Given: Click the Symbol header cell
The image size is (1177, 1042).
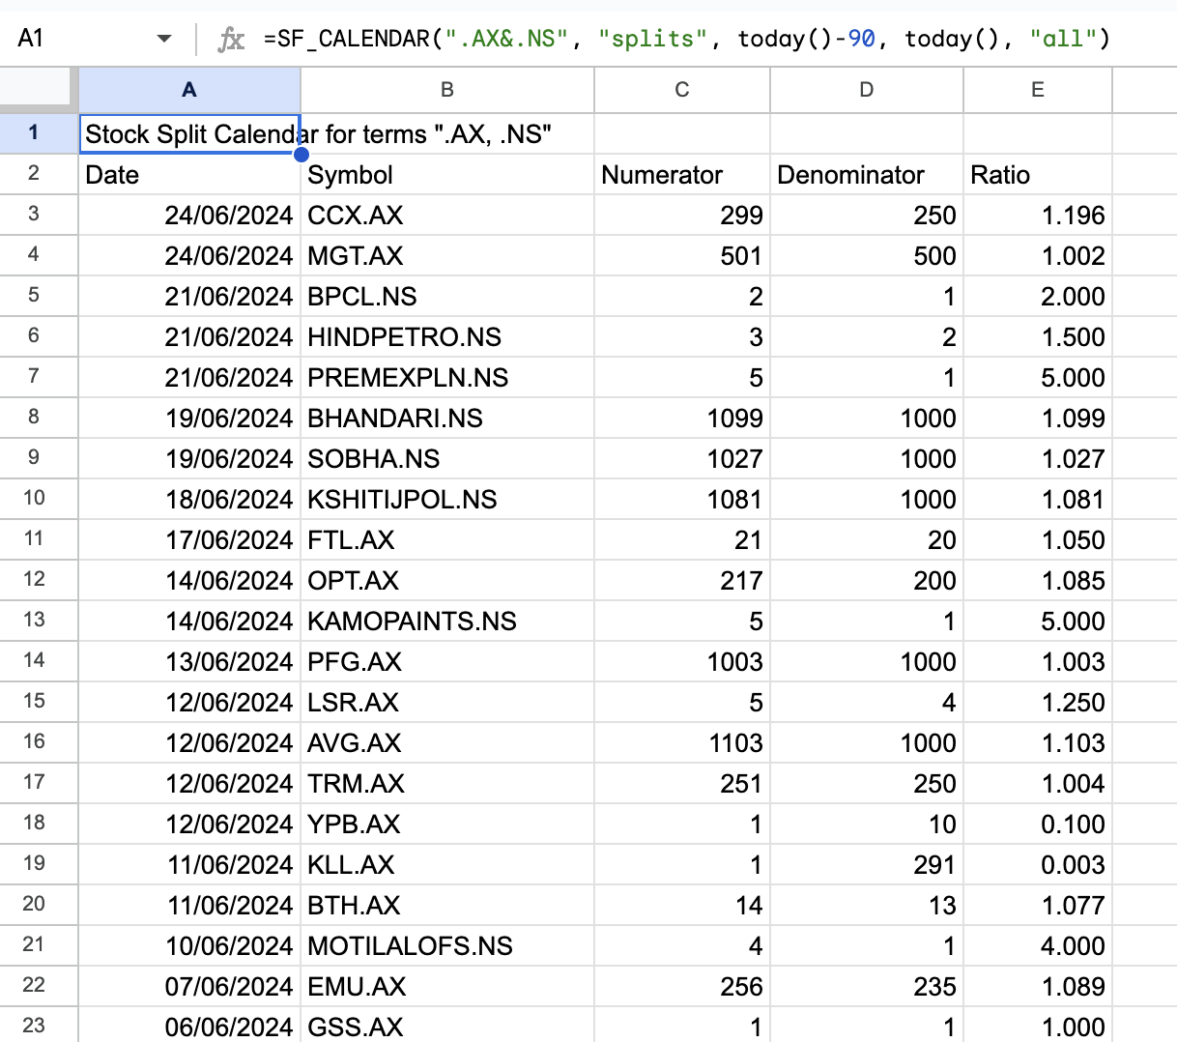Looking at the screenshot, I should (447, 175).
